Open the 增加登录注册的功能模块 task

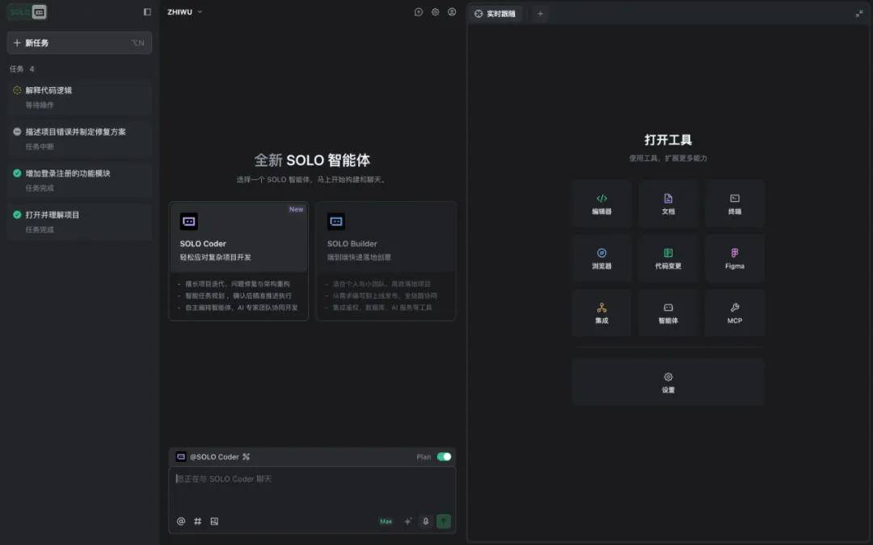click(79, 180)
